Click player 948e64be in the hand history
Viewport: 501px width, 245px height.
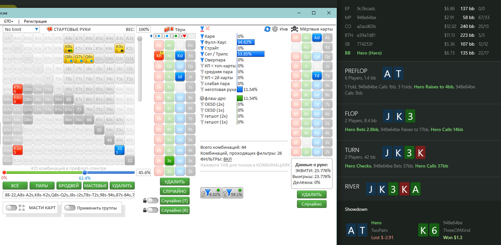367,17
